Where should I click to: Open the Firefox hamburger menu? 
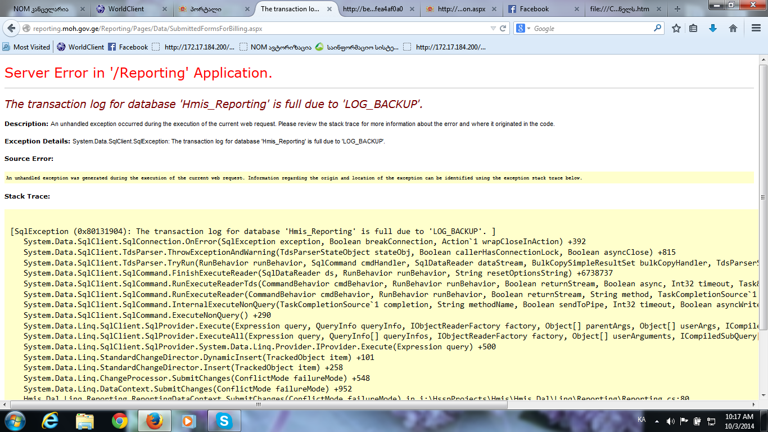click(x=756, y=28)
